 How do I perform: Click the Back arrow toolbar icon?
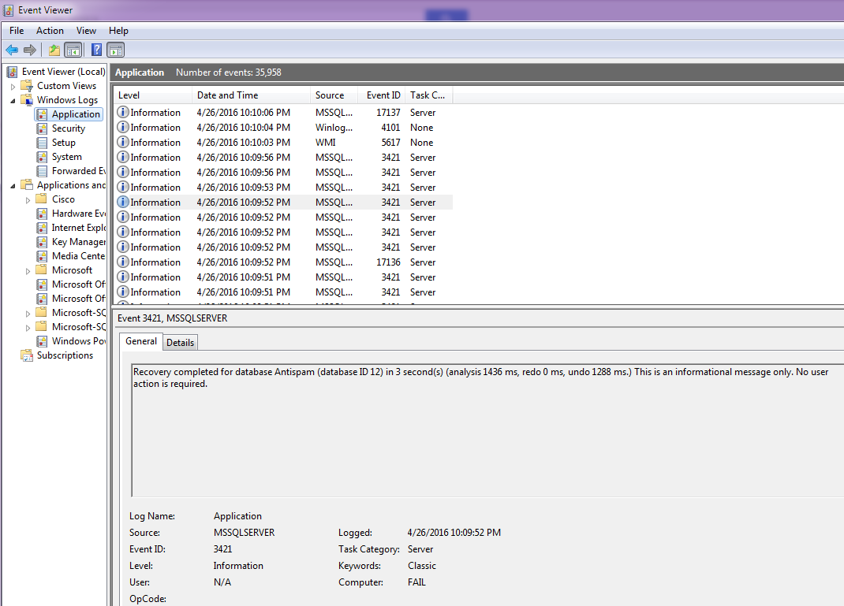click(x=12, y=50)
